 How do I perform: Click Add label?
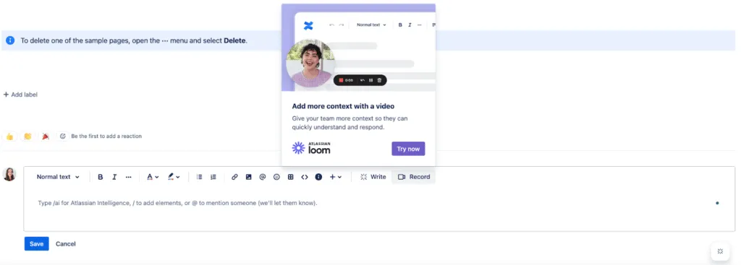(20, 95)
